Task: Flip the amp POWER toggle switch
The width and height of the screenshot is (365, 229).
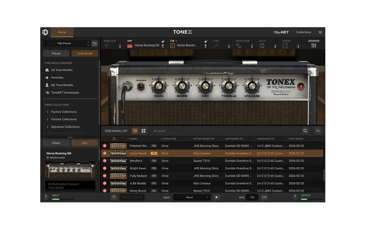Action: (x=141, y=86)
